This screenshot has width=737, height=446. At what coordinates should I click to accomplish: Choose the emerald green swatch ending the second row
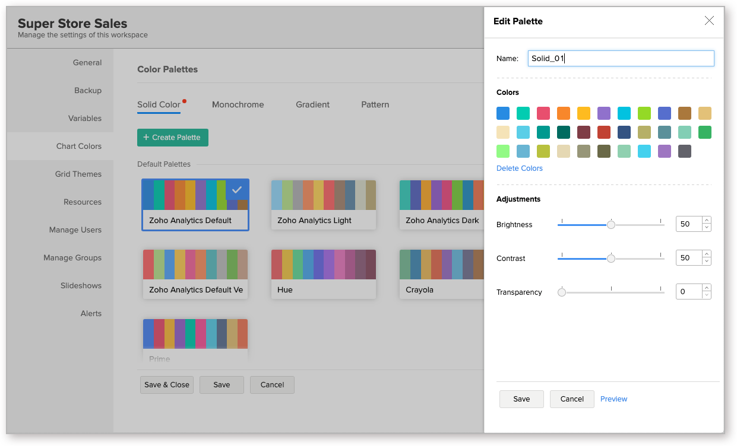pyautogui.click(x=705, y=132)
